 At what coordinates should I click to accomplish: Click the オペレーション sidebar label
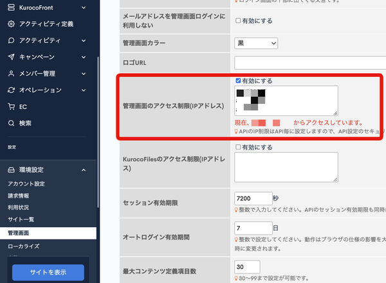click(x=41, y=90)
